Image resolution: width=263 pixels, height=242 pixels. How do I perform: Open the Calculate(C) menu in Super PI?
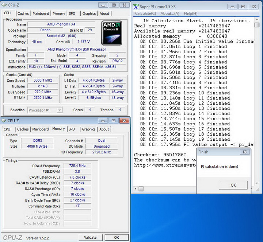coord(146,13)
